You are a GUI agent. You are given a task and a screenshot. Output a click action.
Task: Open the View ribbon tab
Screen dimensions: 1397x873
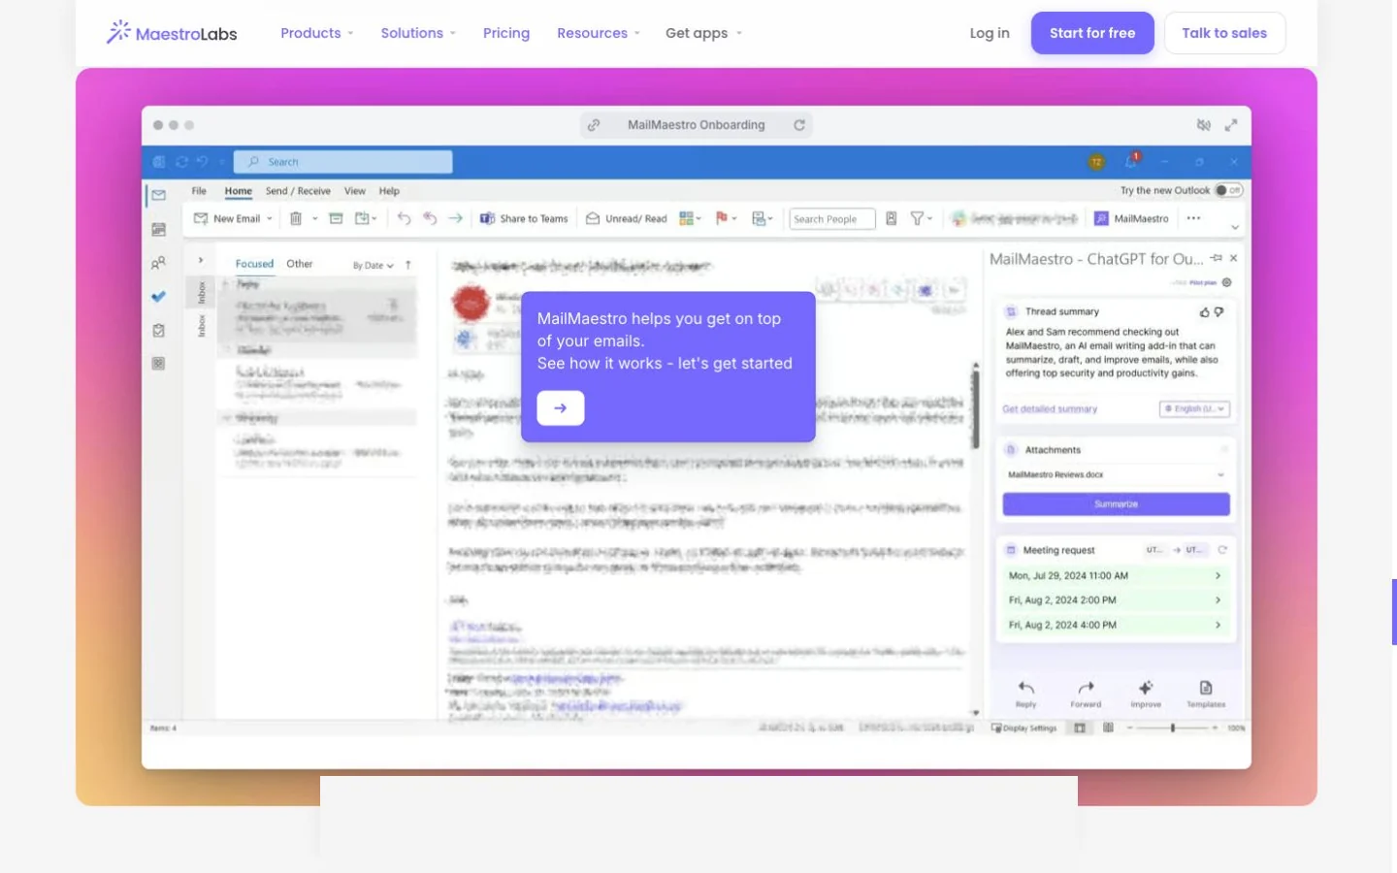coord(355,191)
